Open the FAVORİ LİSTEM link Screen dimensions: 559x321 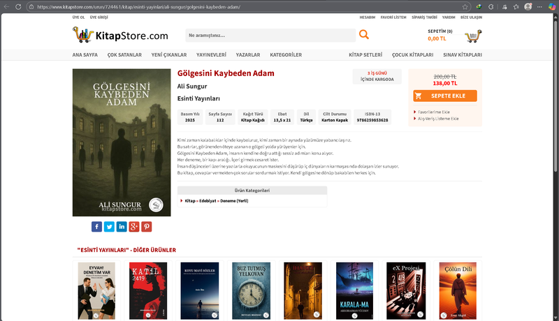click(x=393, y=17)
